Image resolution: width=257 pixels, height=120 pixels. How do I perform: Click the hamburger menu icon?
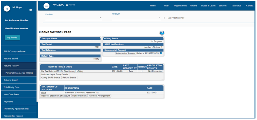click(x=46, y=6)
